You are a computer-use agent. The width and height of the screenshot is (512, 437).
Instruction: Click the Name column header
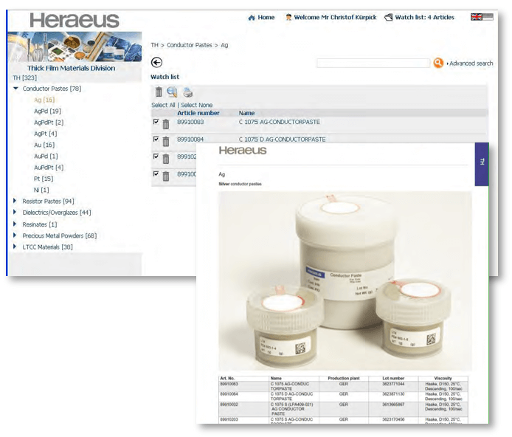(x=246, y=113)
